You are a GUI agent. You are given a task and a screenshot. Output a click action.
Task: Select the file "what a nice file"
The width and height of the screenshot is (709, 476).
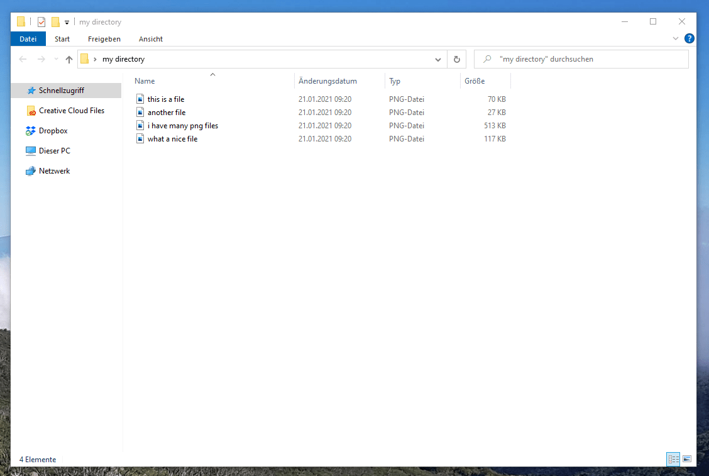click(172, 139)
